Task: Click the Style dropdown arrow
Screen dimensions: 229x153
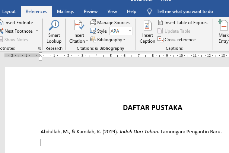Action: click(130, 31)
